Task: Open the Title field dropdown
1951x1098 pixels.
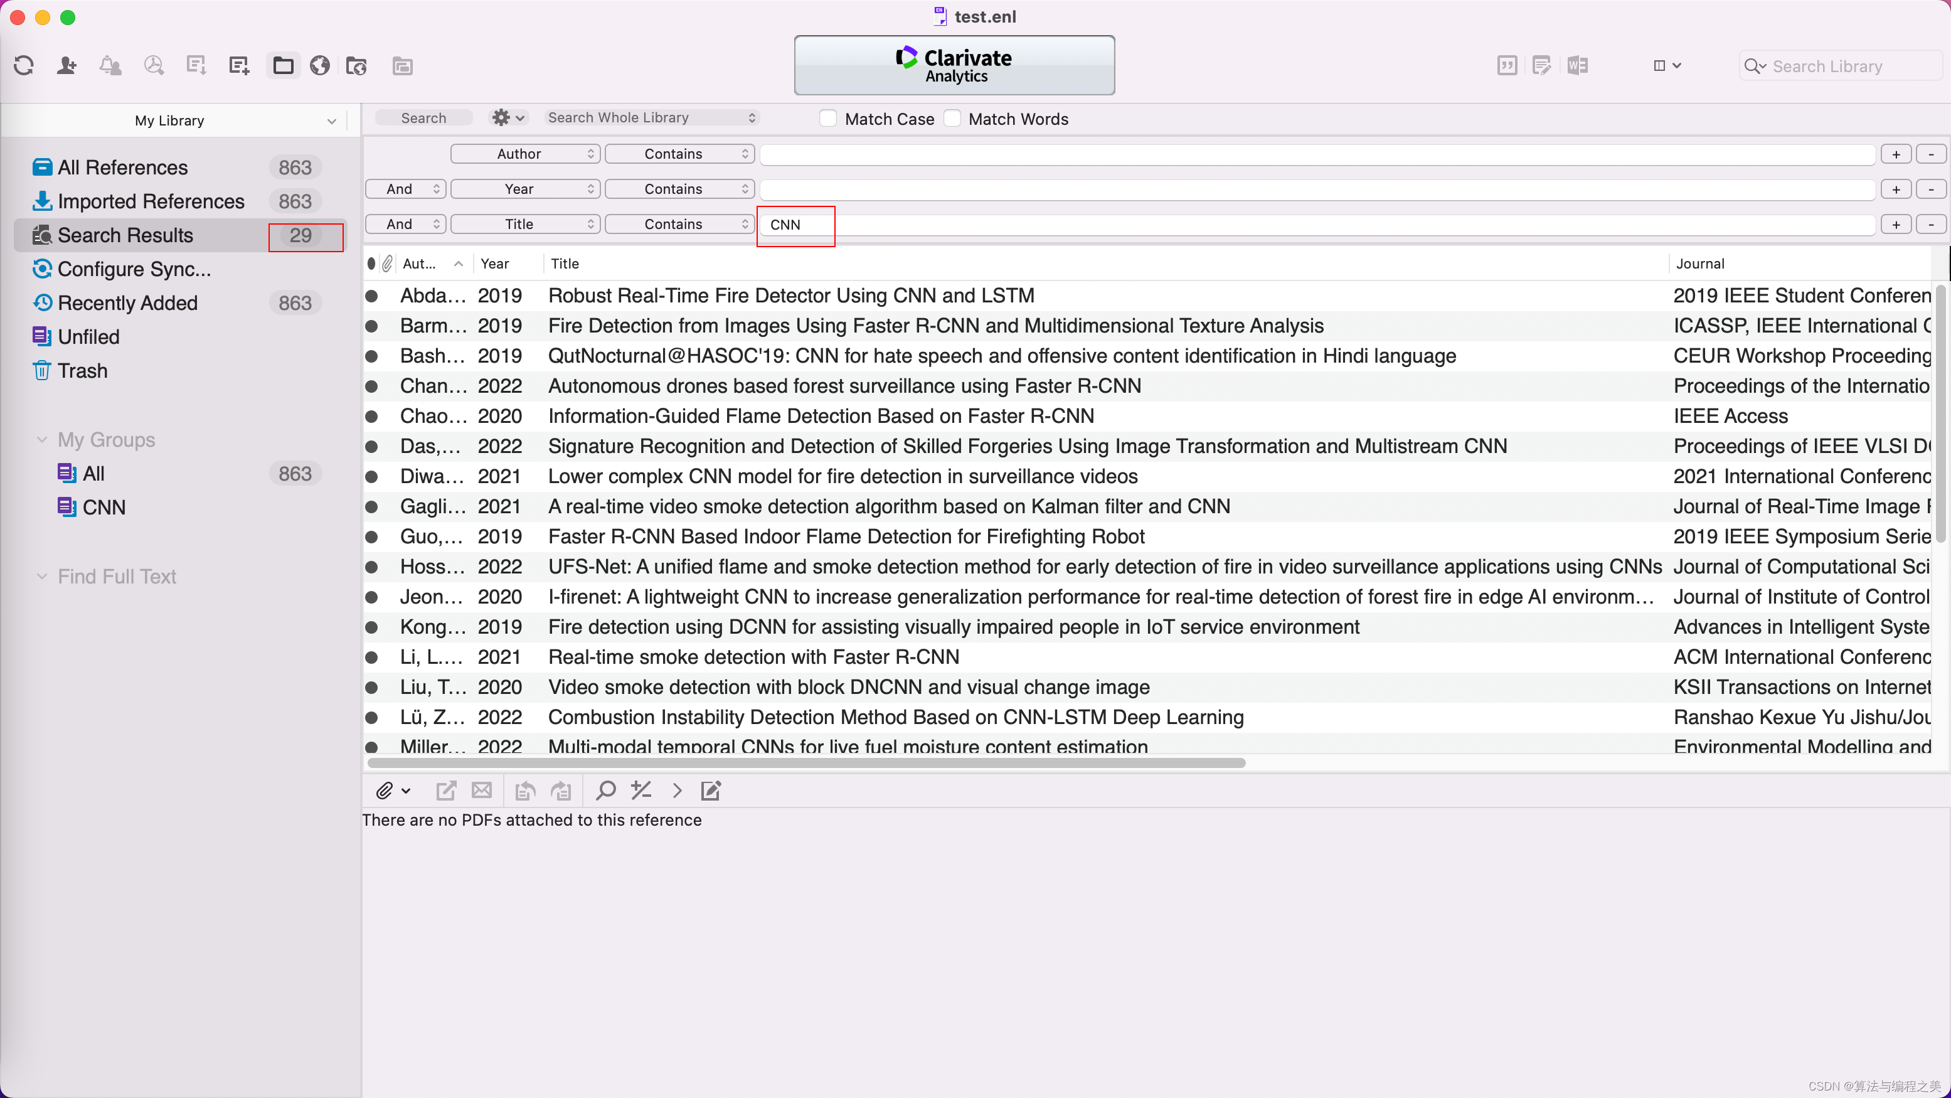Action: click(x=526, y=224)
